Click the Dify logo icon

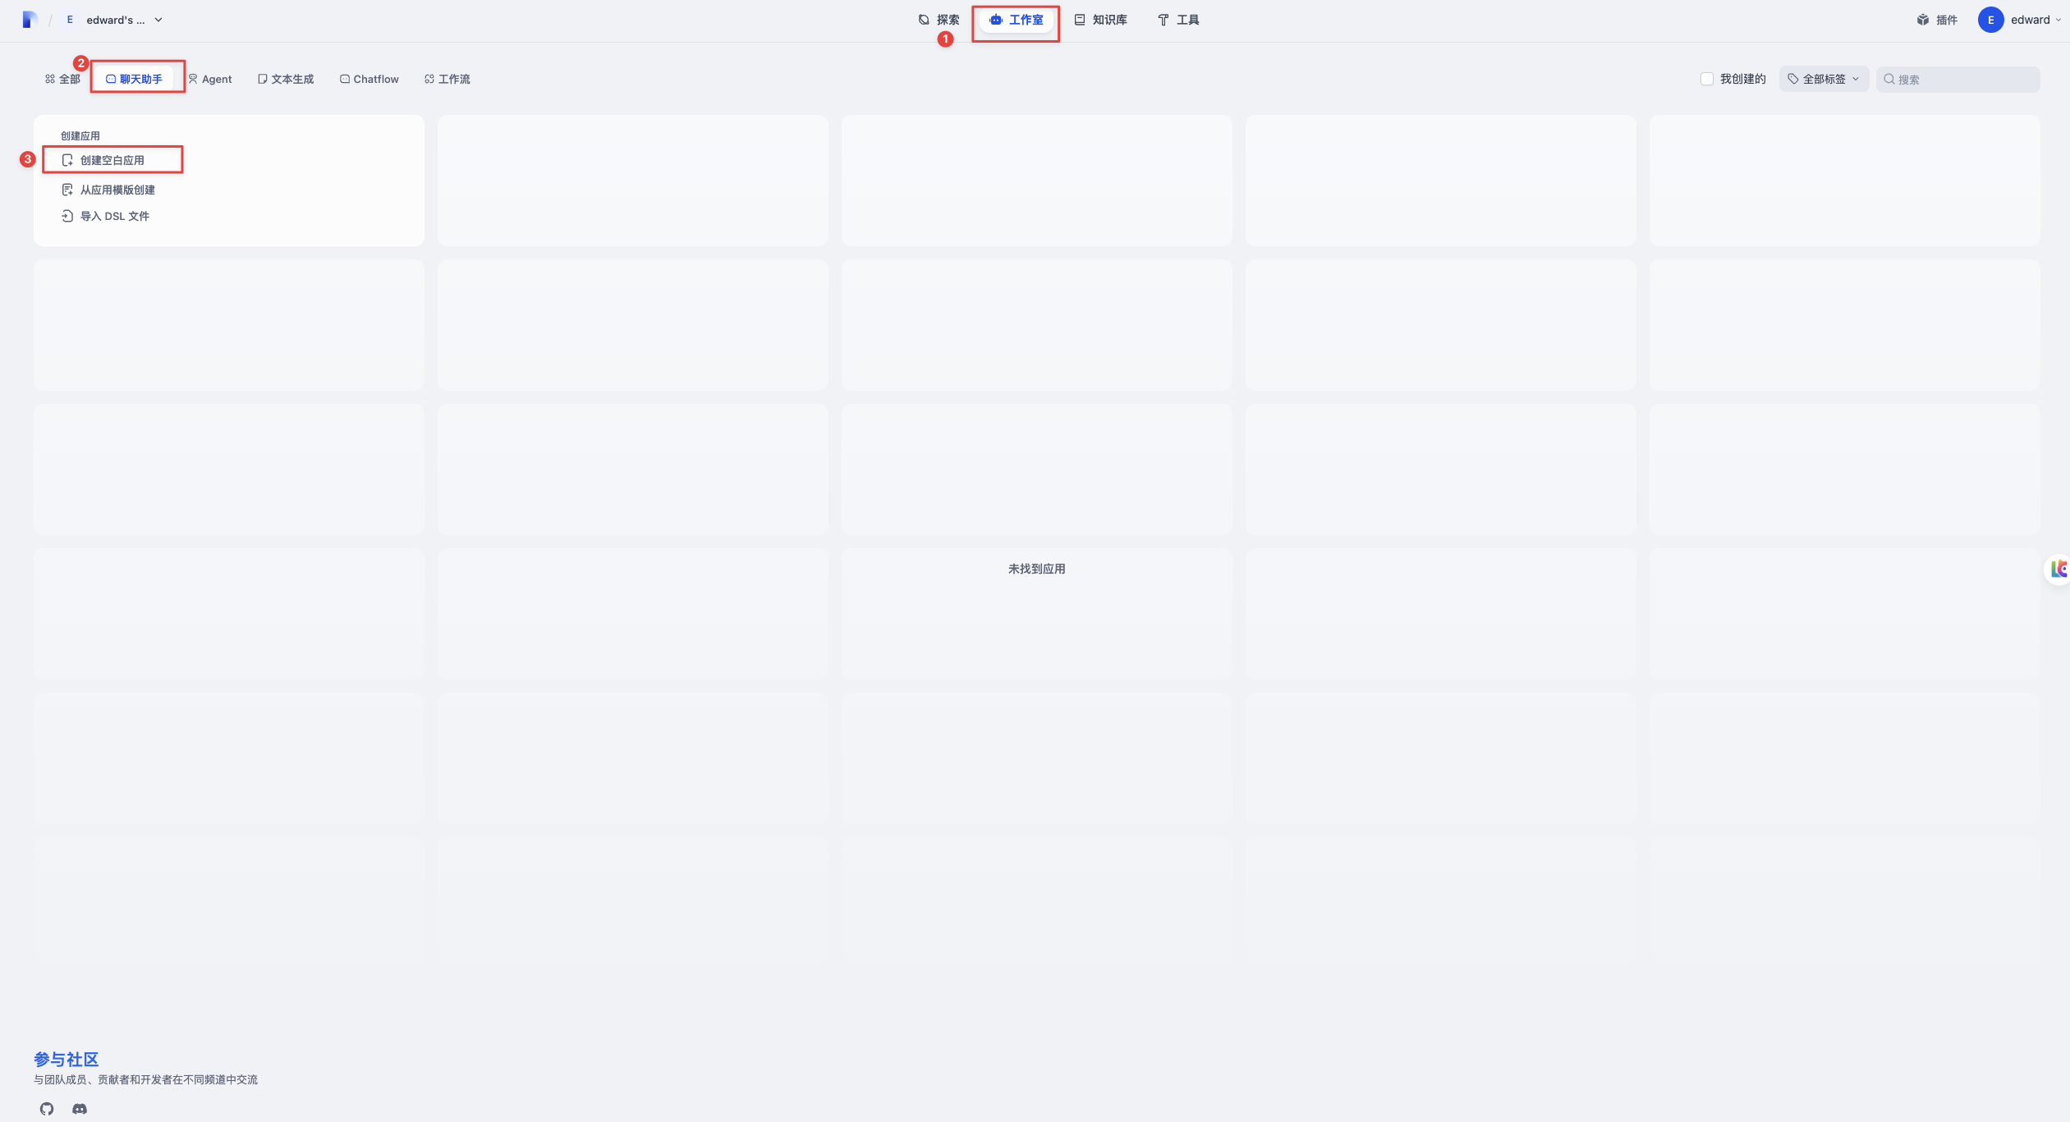30,20
